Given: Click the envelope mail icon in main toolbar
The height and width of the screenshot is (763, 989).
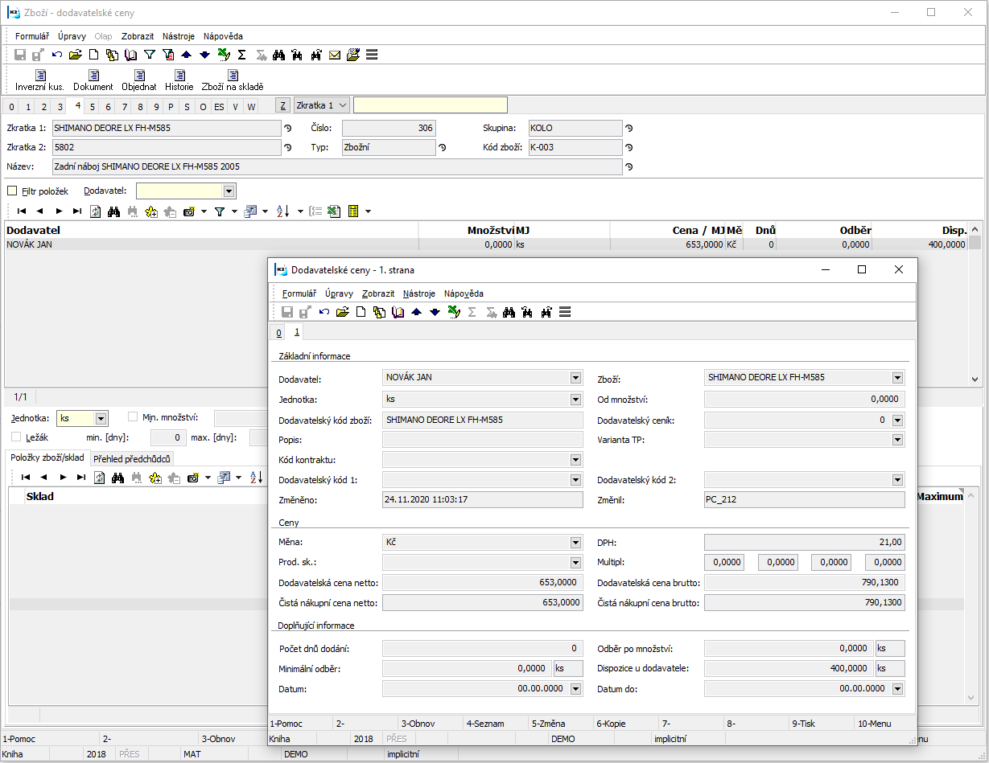Looking at the screenshot, I should (334, 55).
